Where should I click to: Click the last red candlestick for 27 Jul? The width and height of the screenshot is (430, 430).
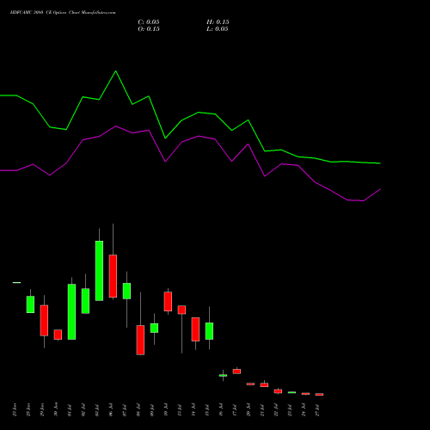coord(319,395)
